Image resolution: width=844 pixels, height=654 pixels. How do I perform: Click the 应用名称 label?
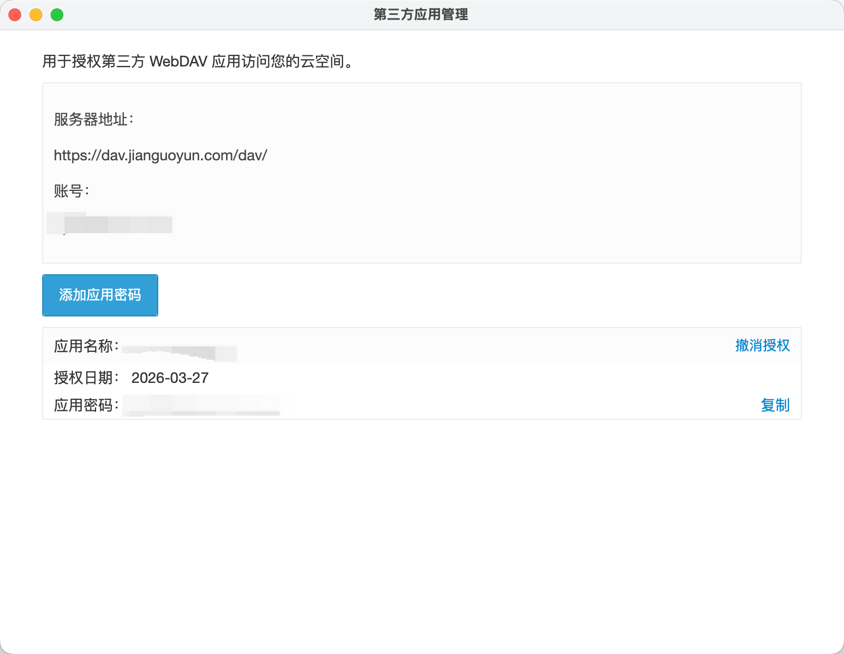pos(86,346)
